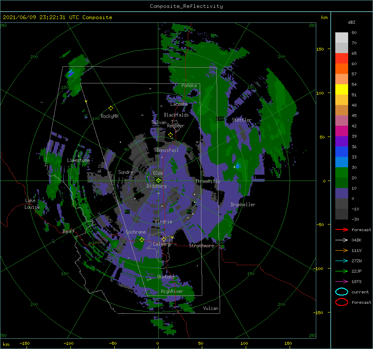Click the Strathmore label
The image size is (373, 349).
201,246
